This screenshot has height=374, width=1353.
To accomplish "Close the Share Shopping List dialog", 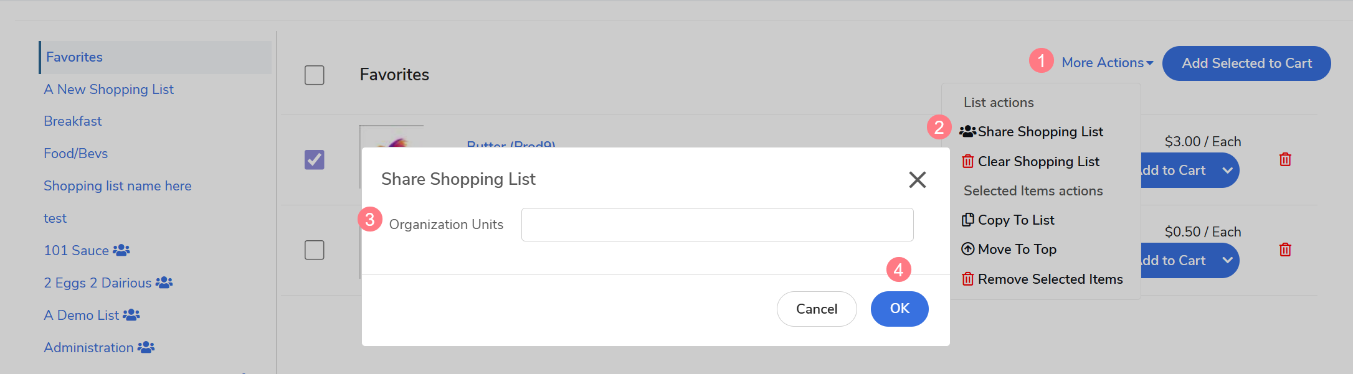I will click(x=917, y=180).
